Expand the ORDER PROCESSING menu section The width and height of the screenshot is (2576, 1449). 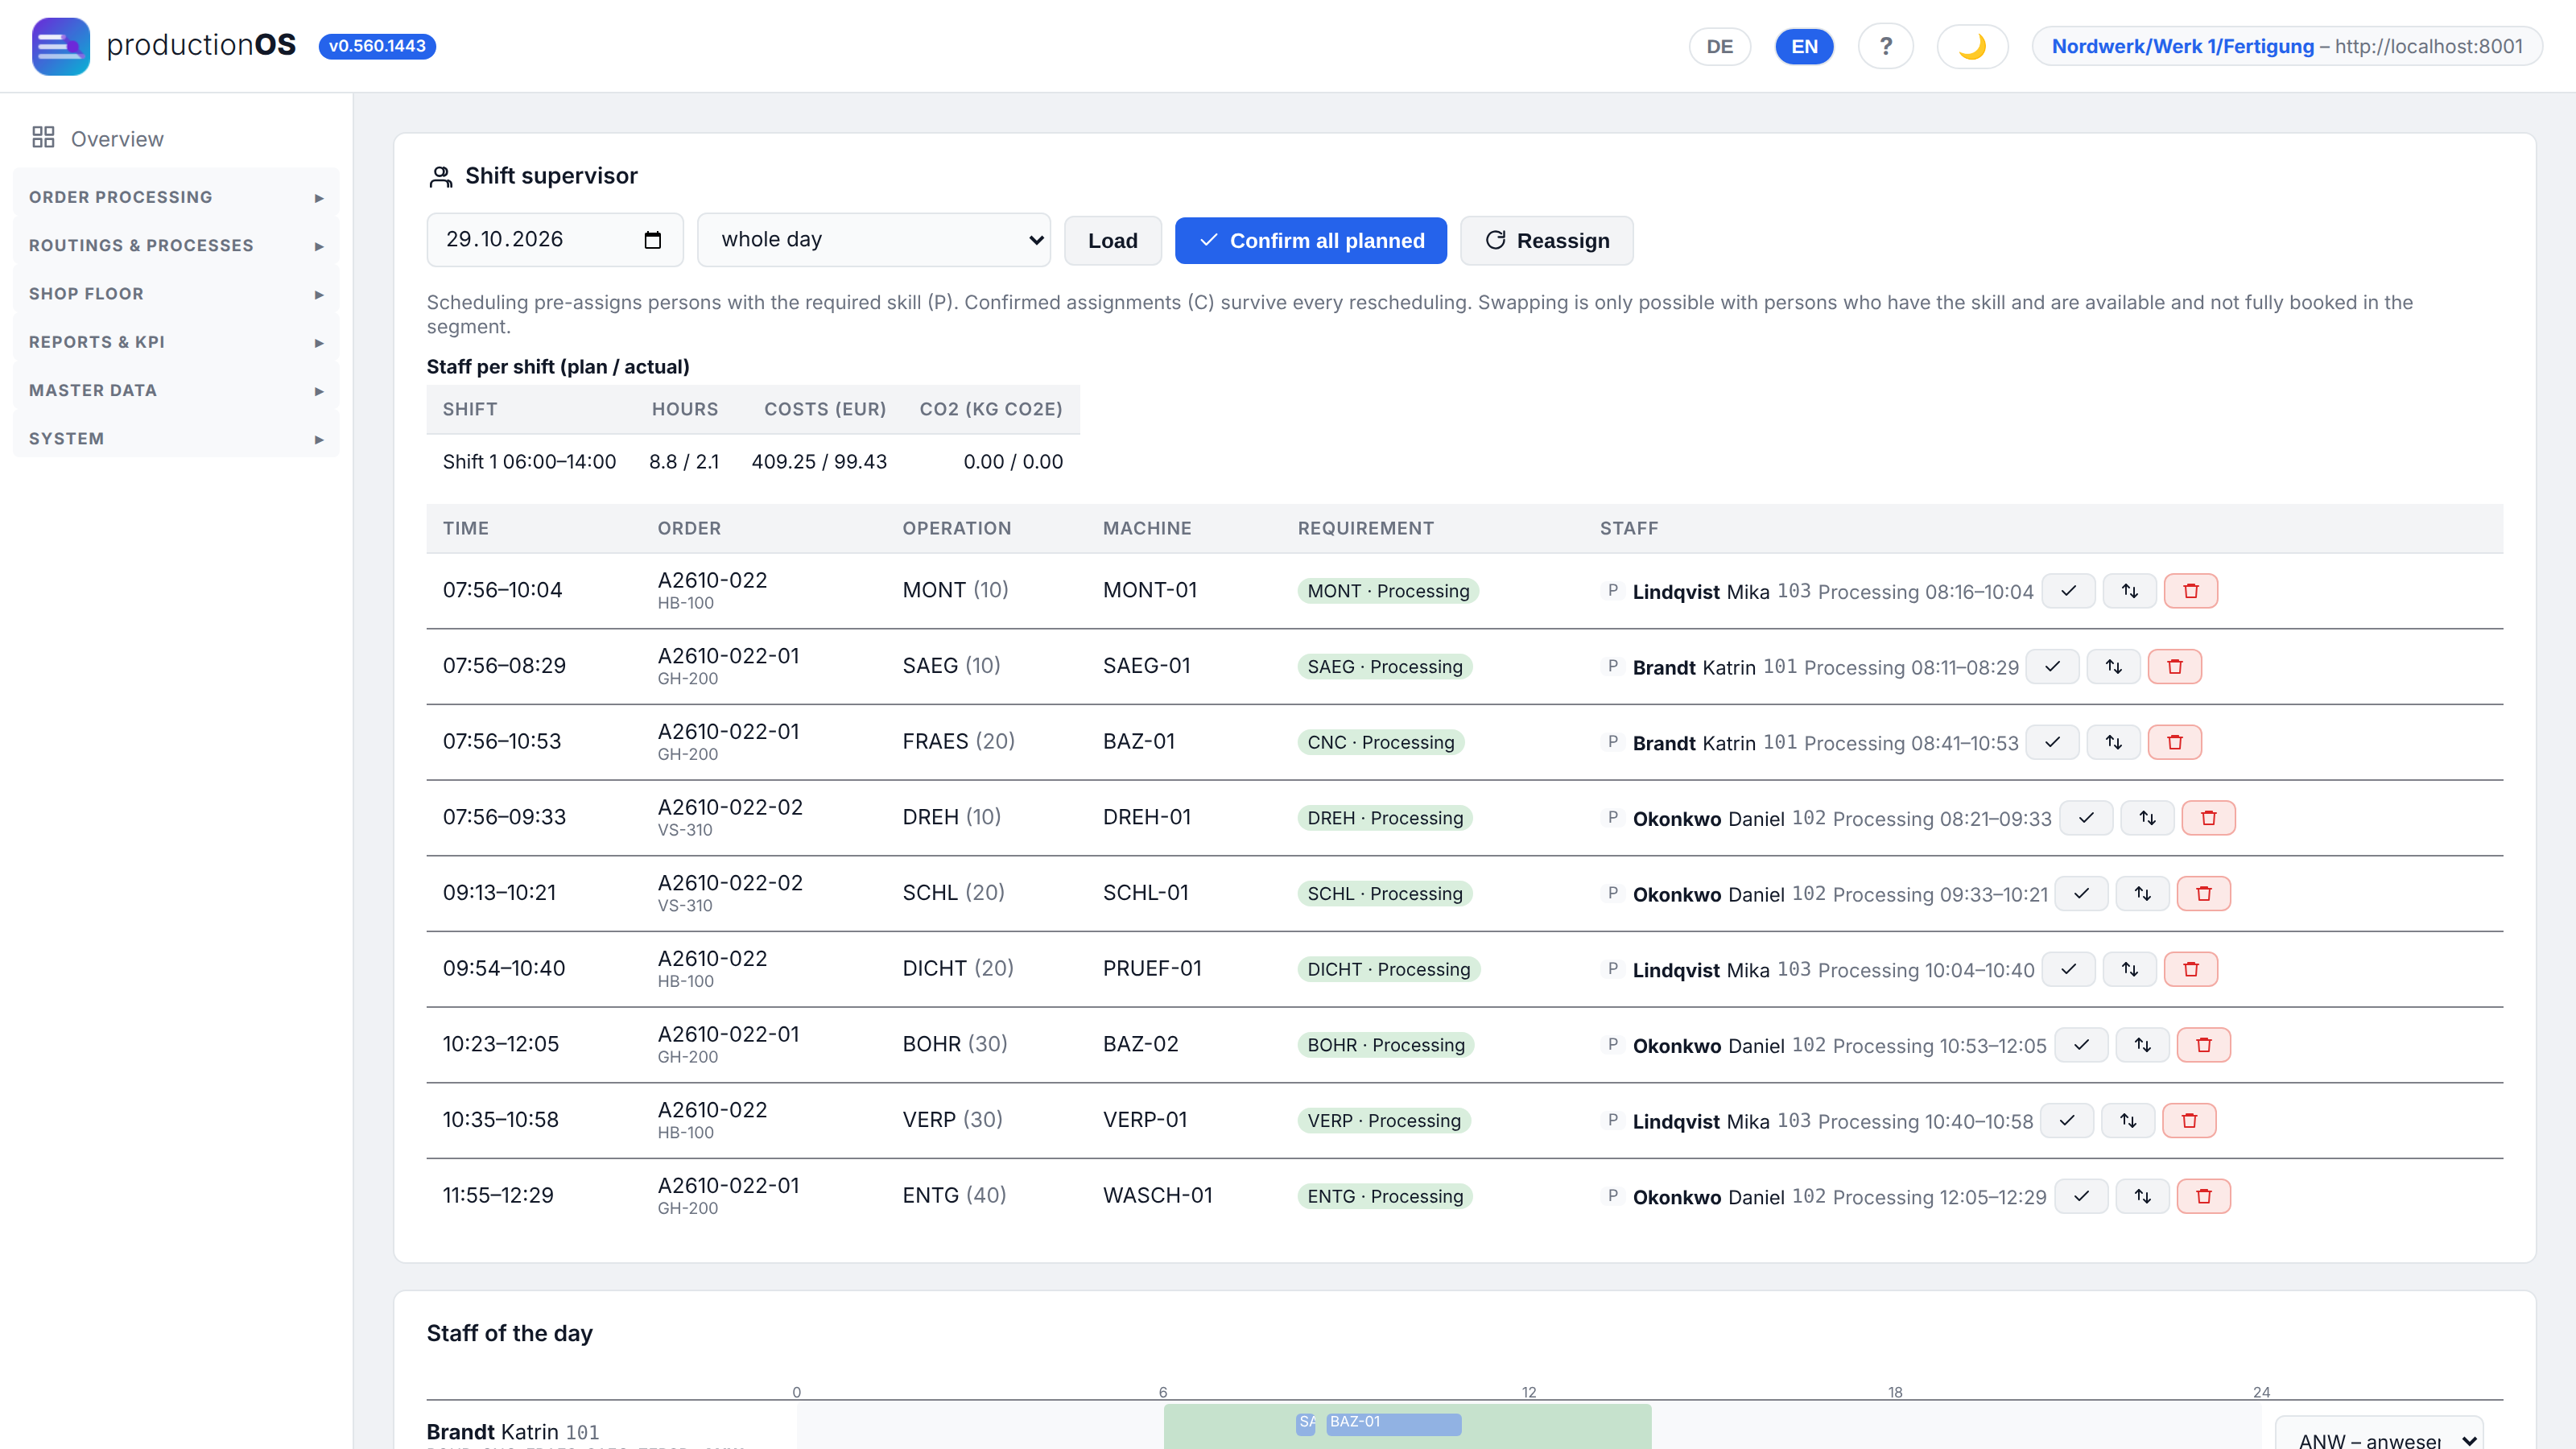(176, 197)
